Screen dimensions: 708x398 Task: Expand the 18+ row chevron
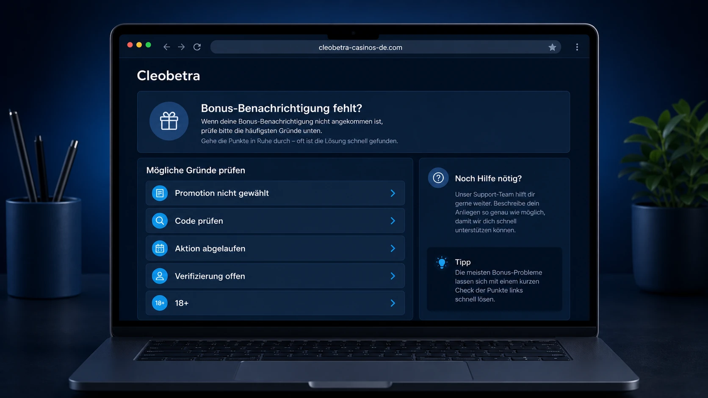(393, 303)
